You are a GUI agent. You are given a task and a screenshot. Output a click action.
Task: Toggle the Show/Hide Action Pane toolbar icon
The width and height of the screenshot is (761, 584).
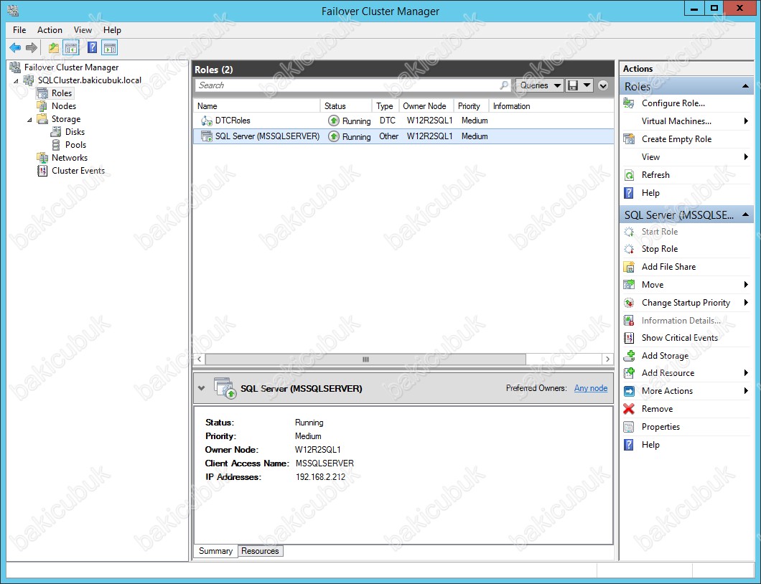(110, 47)
